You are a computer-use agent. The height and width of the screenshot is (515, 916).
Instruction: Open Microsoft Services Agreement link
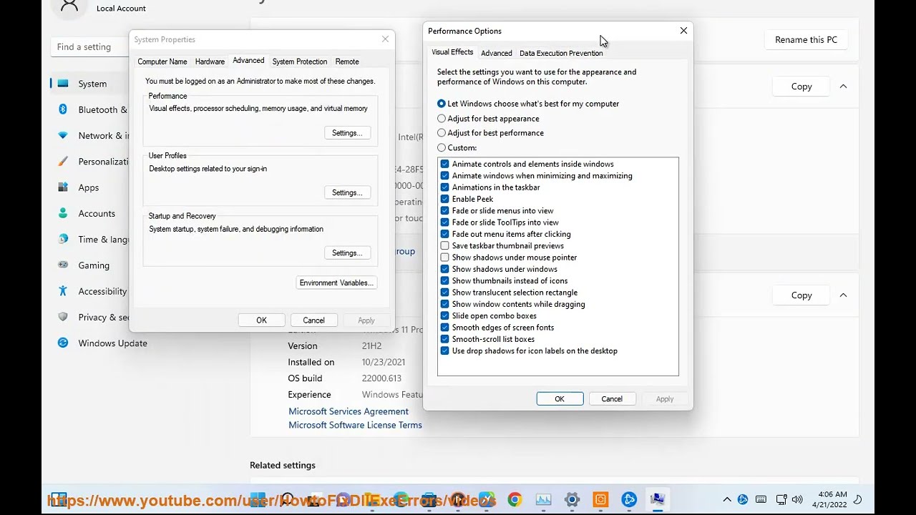coord(349,411)
